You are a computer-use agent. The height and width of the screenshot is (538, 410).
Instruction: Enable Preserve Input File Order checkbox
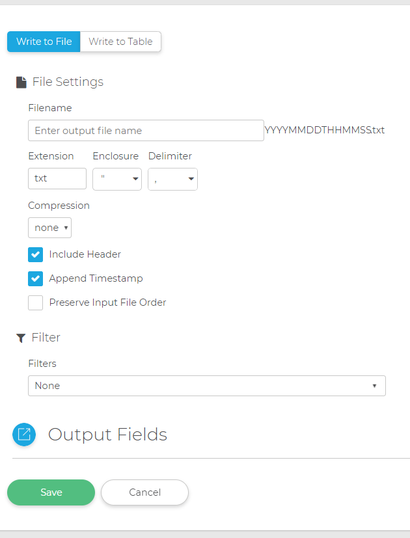pyautogui.click(x=36, y=303)
